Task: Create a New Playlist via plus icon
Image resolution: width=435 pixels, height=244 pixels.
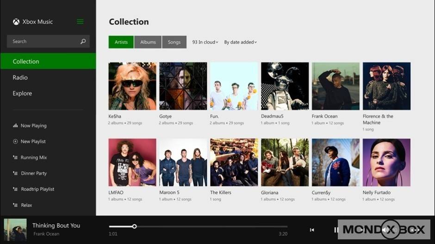Action: tap(15, 141)
